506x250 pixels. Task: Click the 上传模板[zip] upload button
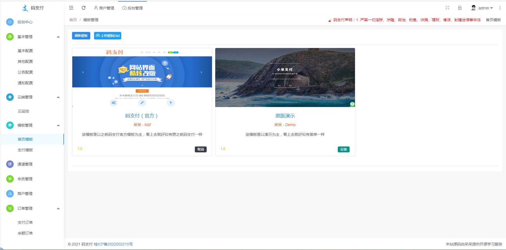(107, 36)
